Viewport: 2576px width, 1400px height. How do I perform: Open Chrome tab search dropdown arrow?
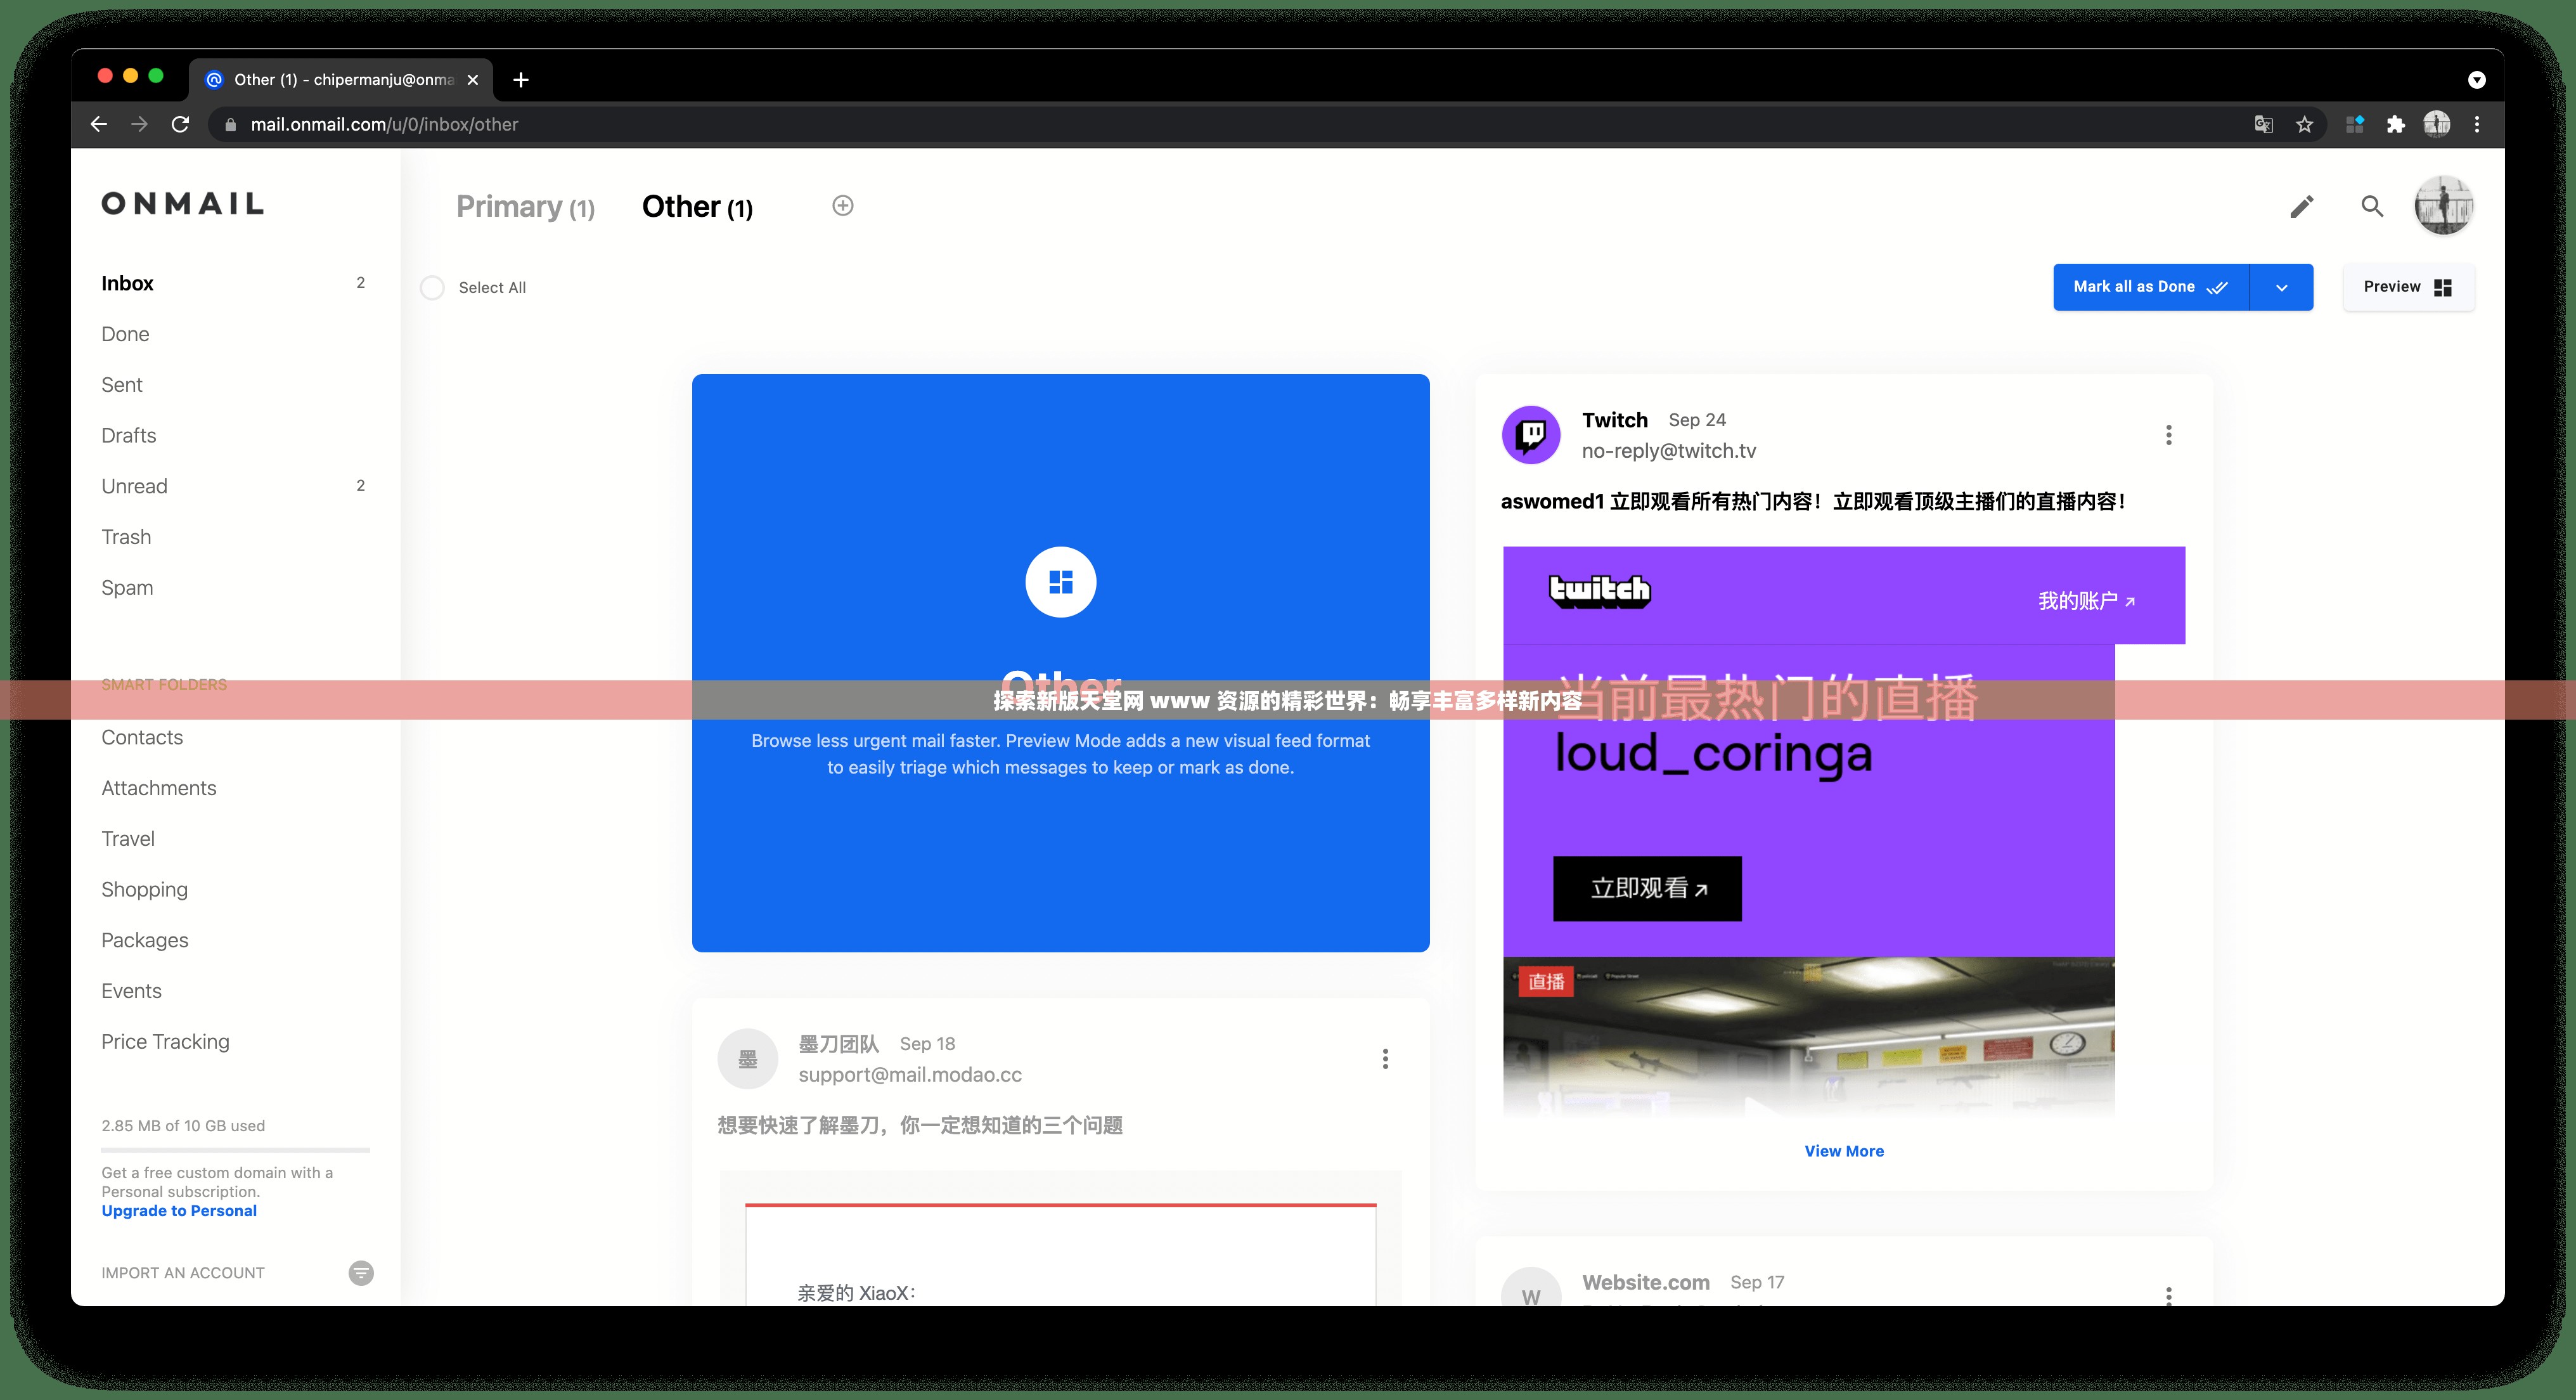click(x=2476, y=80)
